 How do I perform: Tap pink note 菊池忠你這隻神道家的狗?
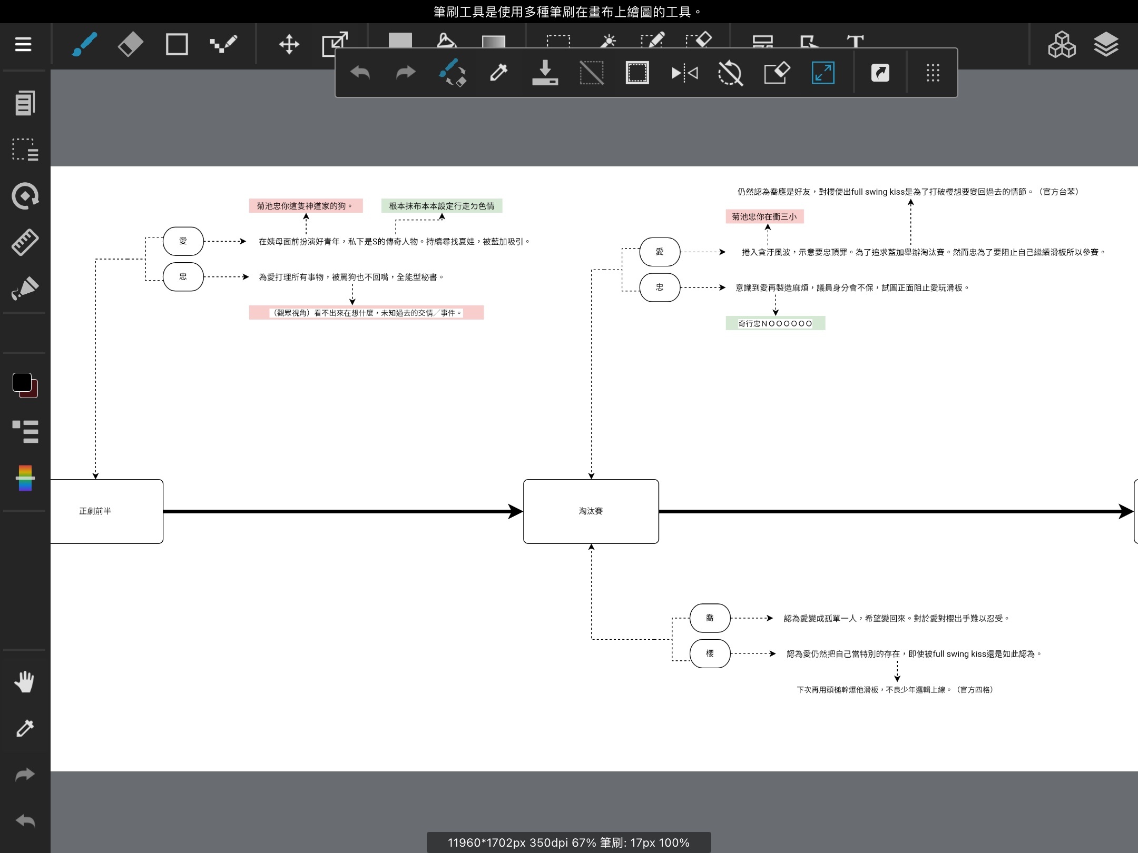[306, 206]
